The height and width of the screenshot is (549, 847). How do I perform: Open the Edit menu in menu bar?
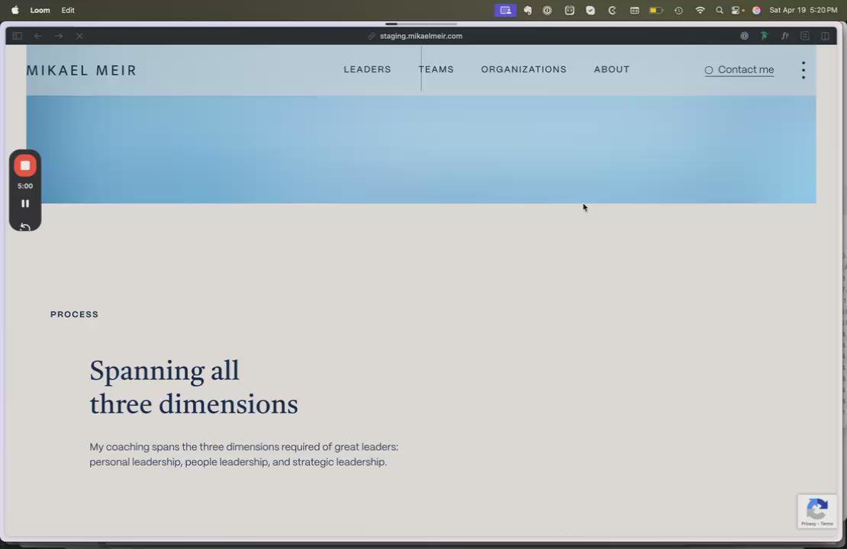coord(67,10)
